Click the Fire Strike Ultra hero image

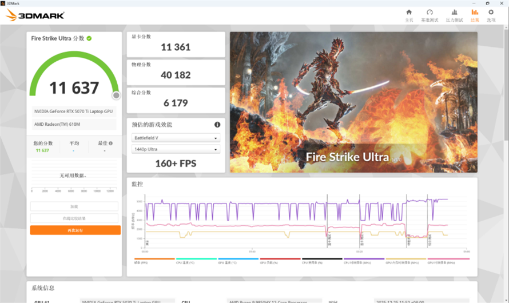click(353, 102)
